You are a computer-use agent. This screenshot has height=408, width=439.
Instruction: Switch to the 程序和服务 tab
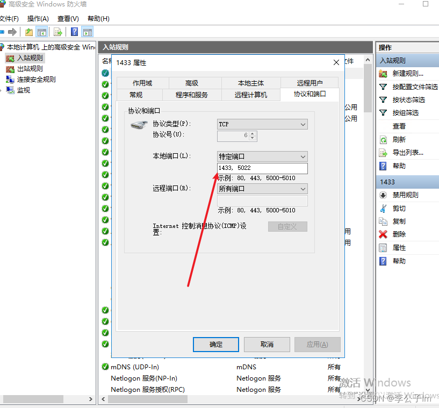coord(192,95)
